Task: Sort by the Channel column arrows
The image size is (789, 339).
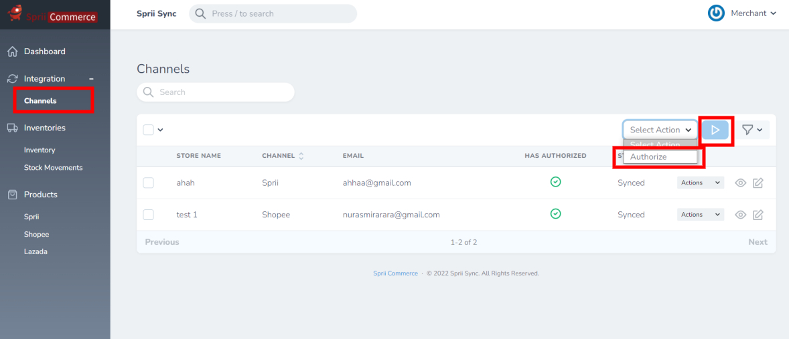Action: tap(301, 156)
